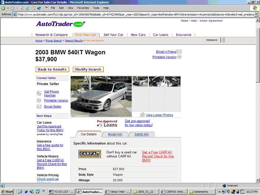The height and width of the screenshot is (195, 260).
Task: Open the Favorites menu
Action: click(x=83, y=8)
